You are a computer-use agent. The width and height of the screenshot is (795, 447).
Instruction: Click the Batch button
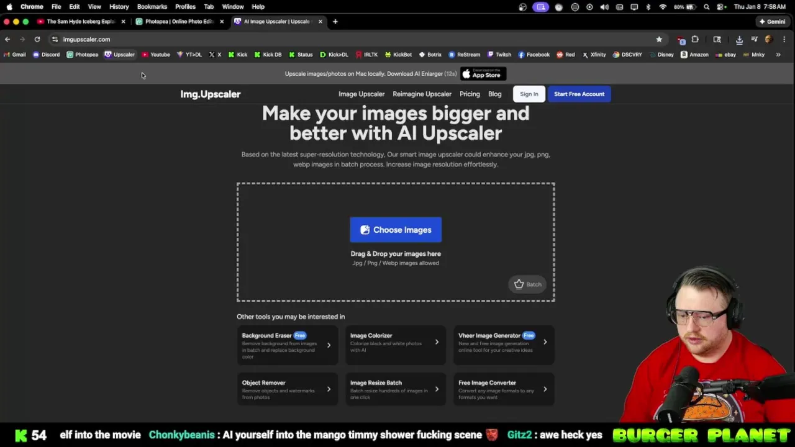528,284
